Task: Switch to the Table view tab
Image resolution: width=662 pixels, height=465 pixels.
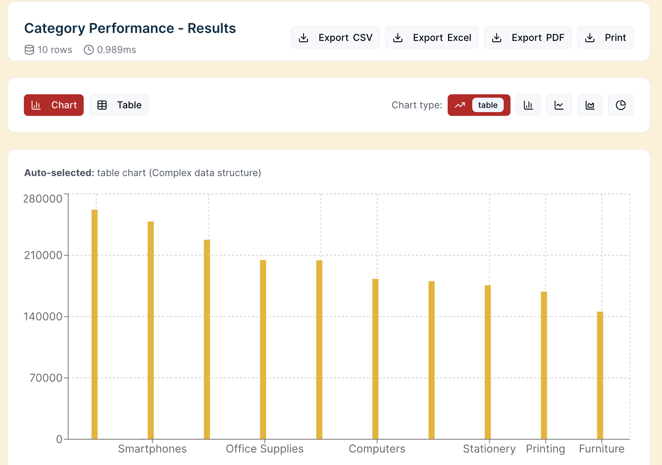Action: (119, 105)
